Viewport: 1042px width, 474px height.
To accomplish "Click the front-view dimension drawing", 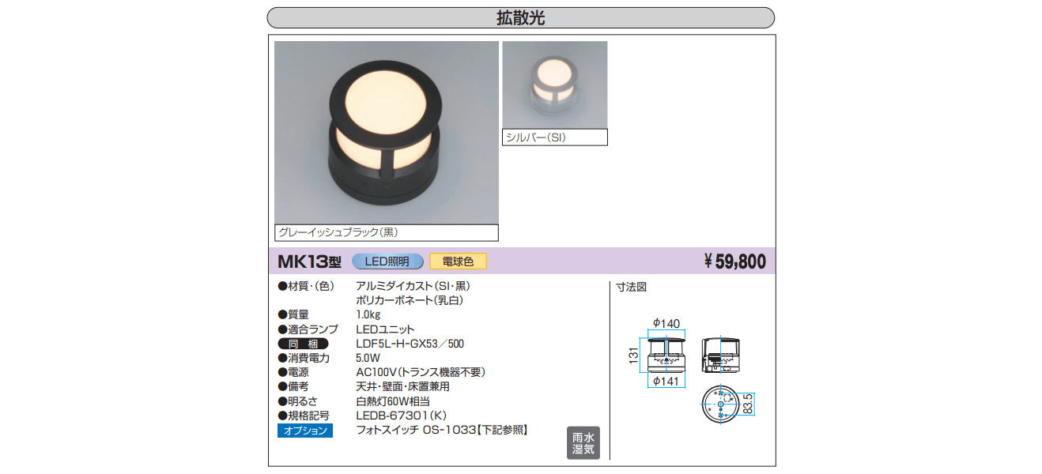I will point(666,354).
